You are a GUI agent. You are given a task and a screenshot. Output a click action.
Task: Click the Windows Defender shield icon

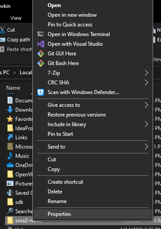point(41,92)
